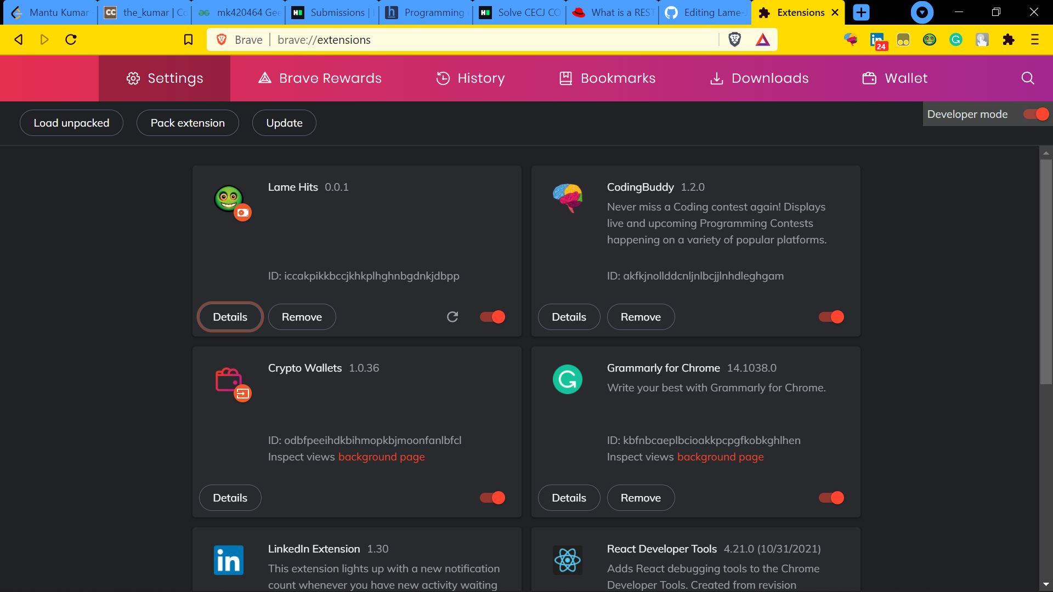Open the CodingBuddy brain icon in the toolbar
Viewport: 1053px width, 592px height.
[x=851, y=39]
